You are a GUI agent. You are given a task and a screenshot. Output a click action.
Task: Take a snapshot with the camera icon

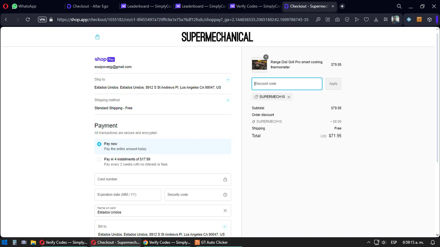337,20
